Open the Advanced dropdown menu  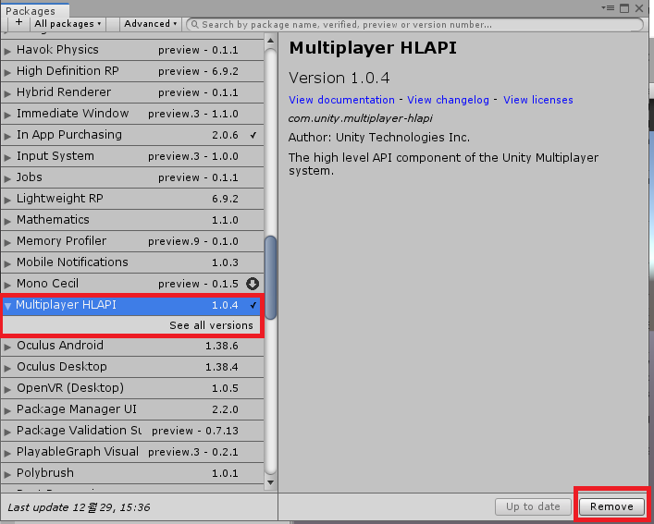click(150, 24)
